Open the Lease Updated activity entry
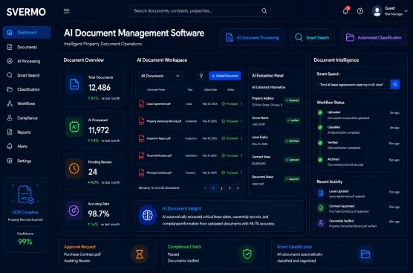Viewport: 413px width, 273px height. coord(358,193)
